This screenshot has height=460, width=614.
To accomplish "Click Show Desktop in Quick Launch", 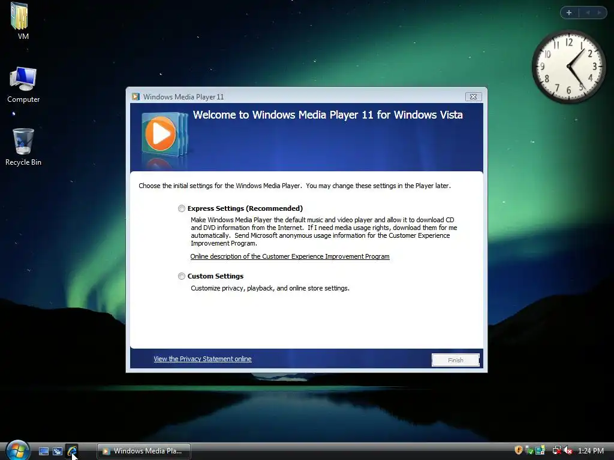I will (44, 451).
